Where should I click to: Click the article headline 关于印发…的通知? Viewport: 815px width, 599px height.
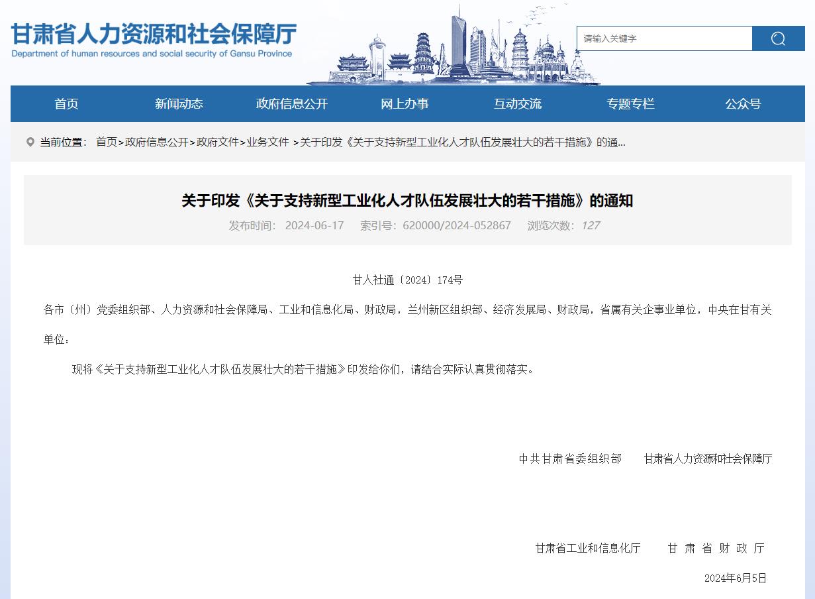click(x=407, y=200)
